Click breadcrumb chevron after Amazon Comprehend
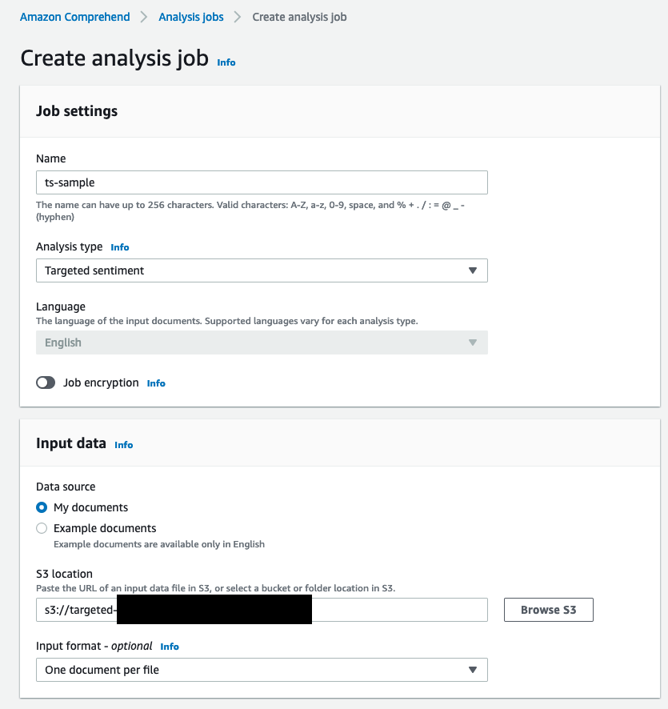The width and height of the screenshot is (668, 709). 144,17
